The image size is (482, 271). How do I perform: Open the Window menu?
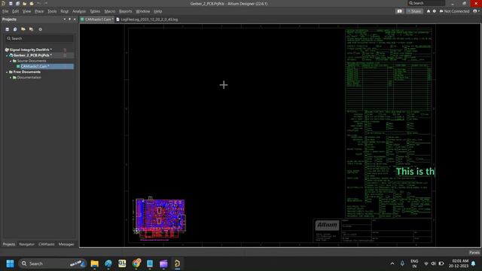pyautogui.click(x=143, y=11)
